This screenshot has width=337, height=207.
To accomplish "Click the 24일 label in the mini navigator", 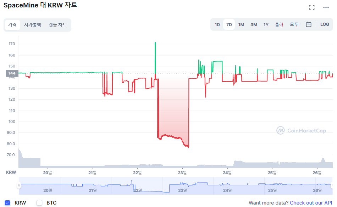I will point(227,190).
